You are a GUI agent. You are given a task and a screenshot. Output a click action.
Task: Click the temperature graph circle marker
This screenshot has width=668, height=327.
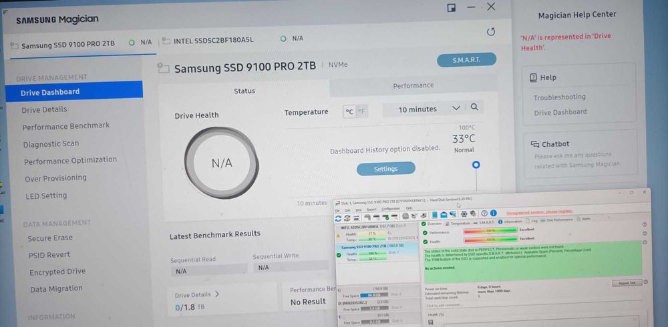476,165
